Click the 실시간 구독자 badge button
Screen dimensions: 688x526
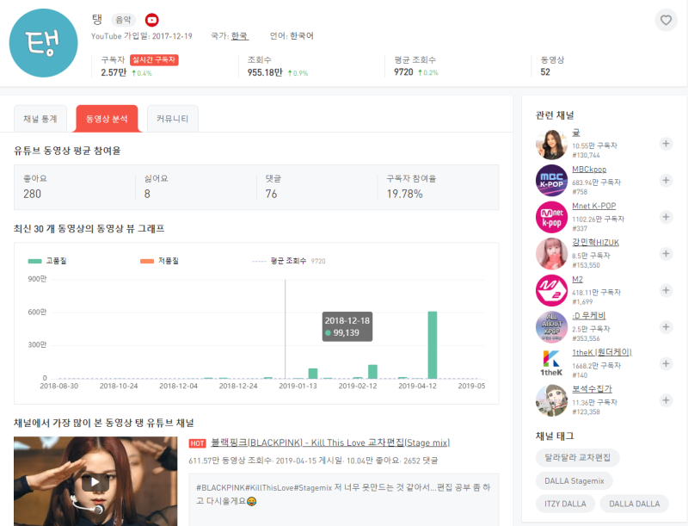coord(154,59)
